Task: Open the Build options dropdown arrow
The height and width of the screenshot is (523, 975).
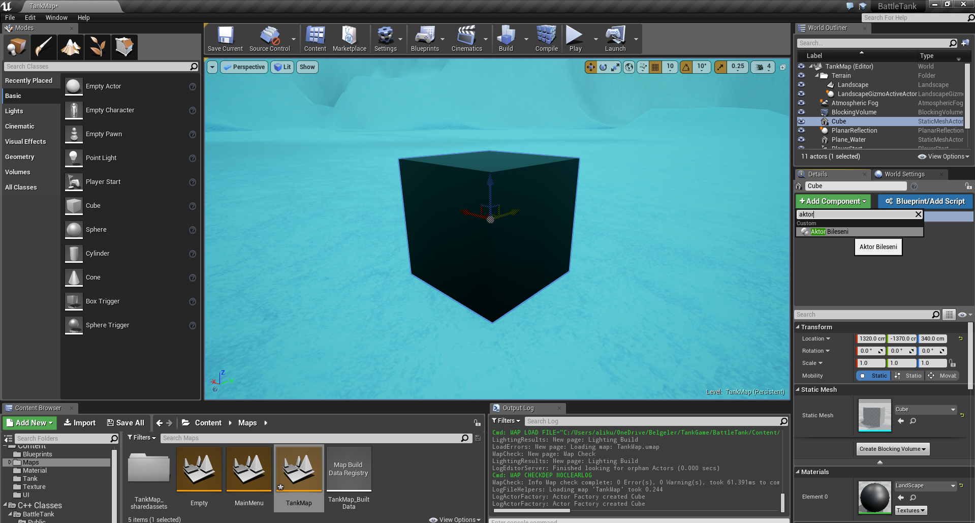Action: (x=526, y=39)
